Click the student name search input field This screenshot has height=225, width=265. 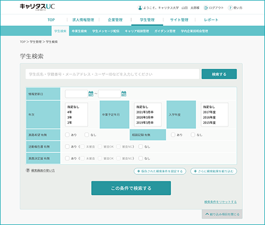pyautogui.click(x=112, y=74)
